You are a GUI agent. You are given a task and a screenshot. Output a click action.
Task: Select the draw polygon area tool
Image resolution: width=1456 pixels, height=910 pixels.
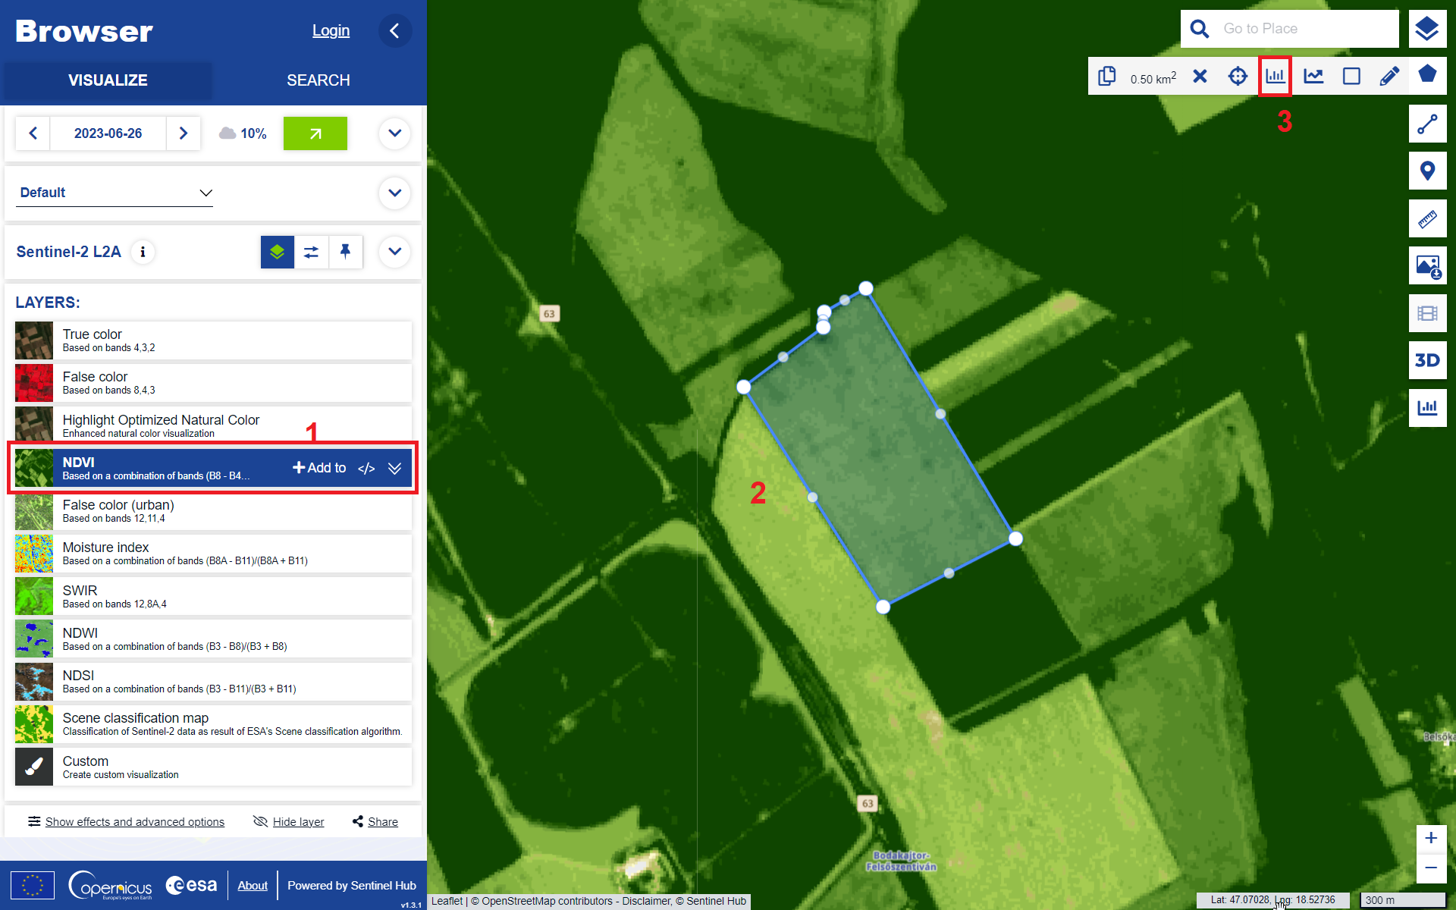[x=1427, y=74]
